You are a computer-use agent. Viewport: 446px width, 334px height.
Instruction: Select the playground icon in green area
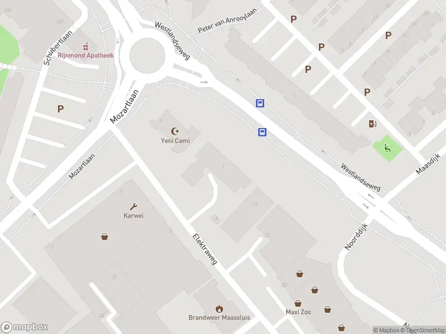387,148
